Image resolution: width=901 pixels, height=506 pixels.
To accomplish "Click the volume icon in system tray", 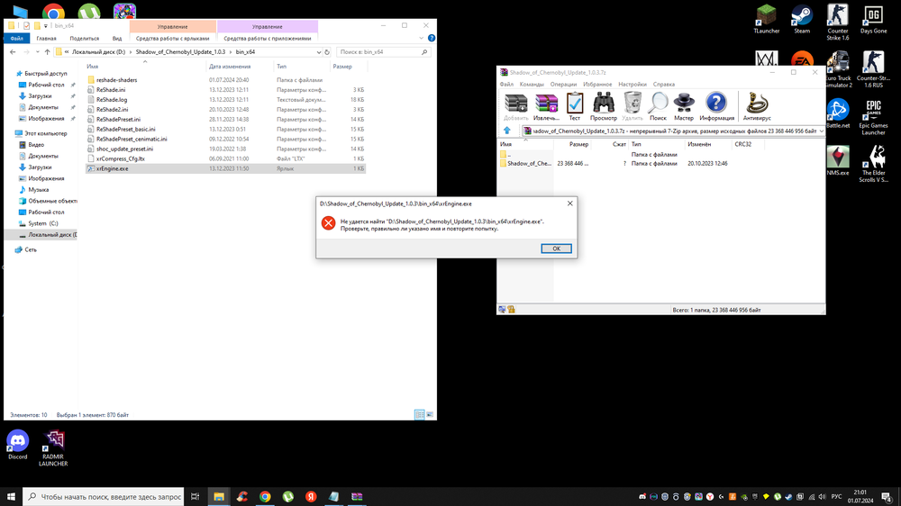I will (x=823, y=497).
